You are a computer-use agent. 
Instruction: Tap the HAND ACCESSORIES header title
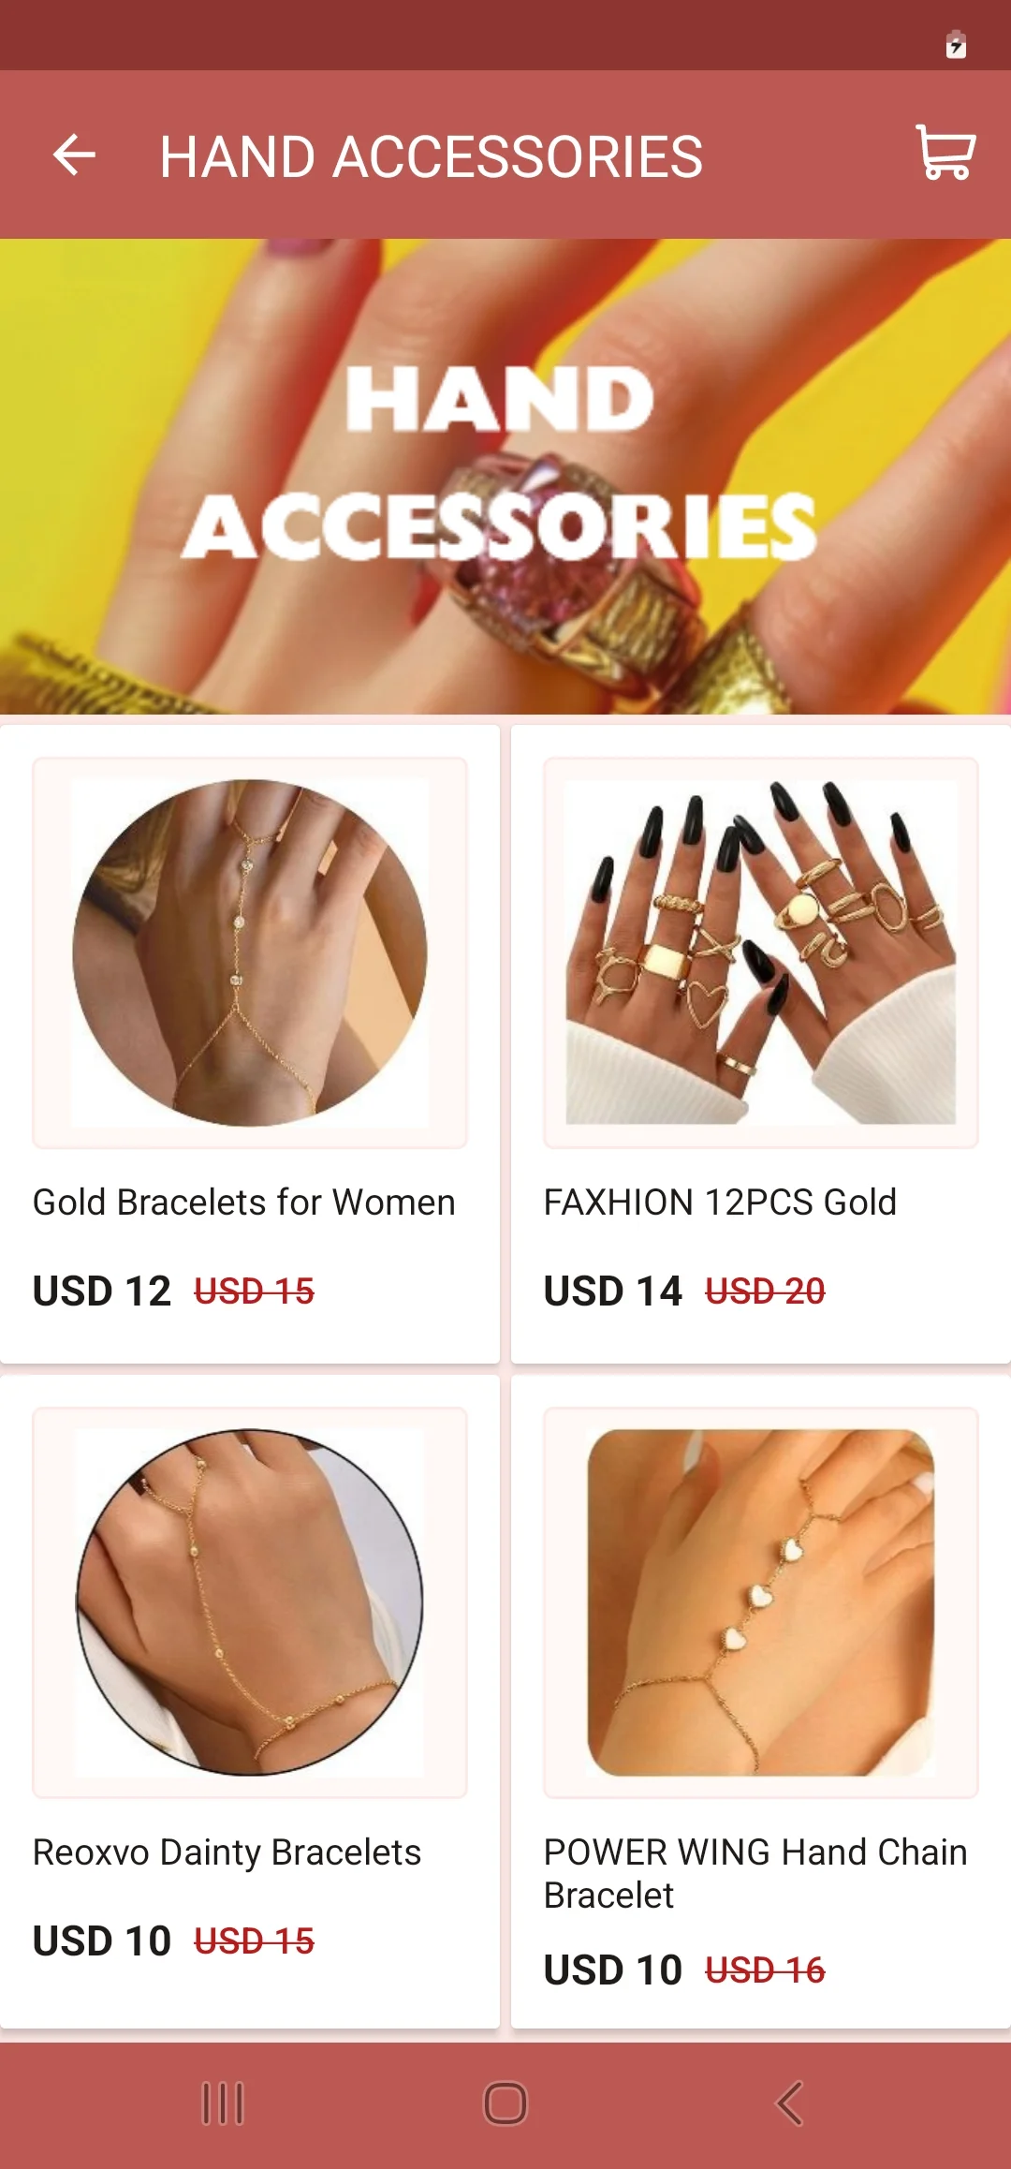tap(431, 156)
